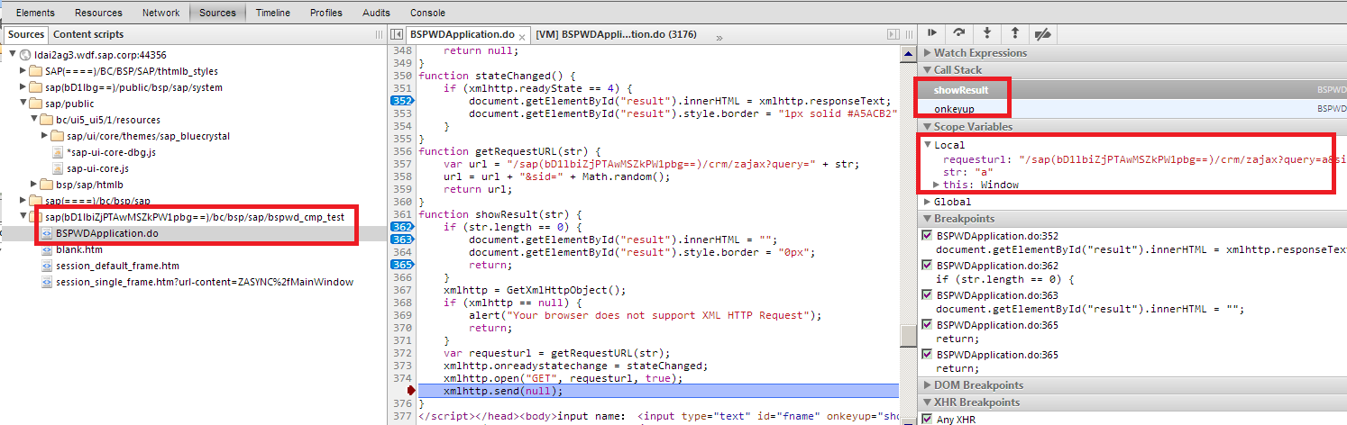
Task: Click folder icon of bsp/sap/htmlb
Action: [x=47, y=185]
